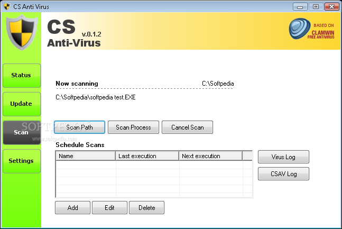Screen dimensions: 342x229
Task: Click the large shield logo in sidebar
Action: [x=21, y=32]
